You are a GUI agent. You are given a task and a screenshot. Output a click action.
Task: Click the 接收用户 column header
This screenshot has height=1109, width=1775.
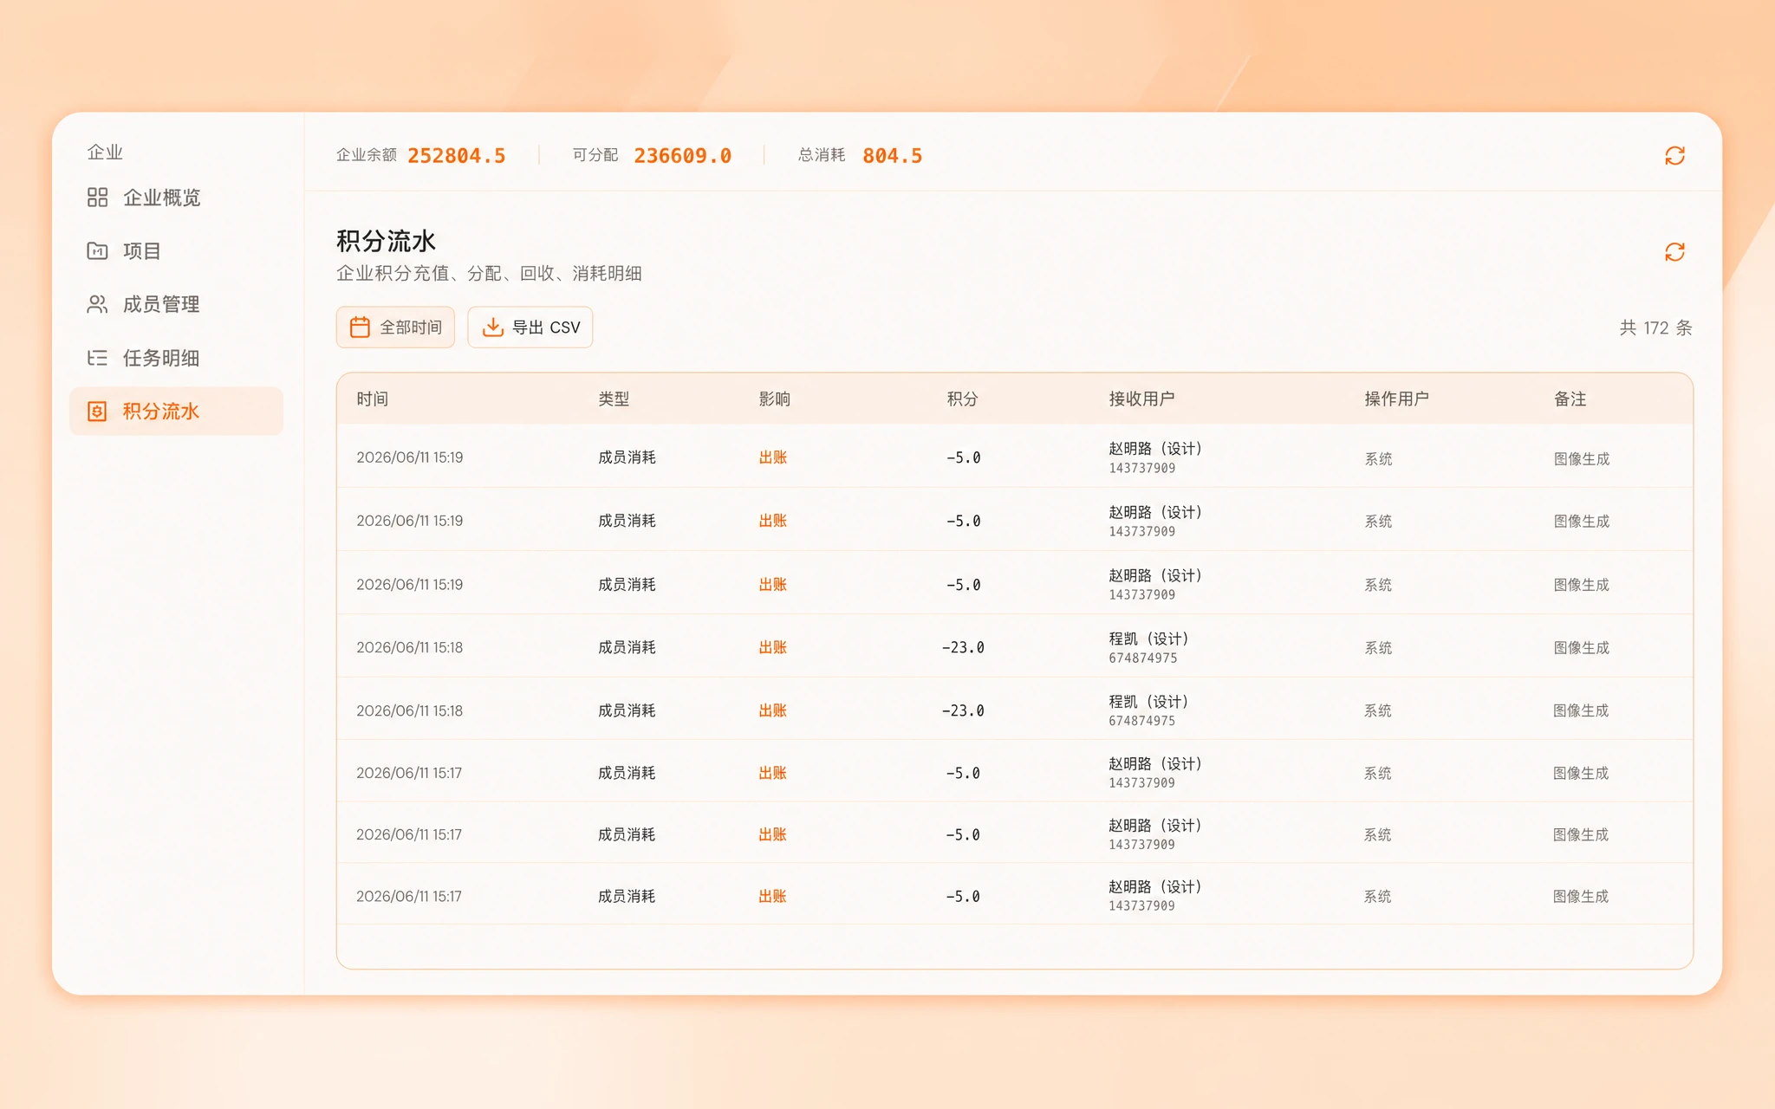[x=1141, y=399]
